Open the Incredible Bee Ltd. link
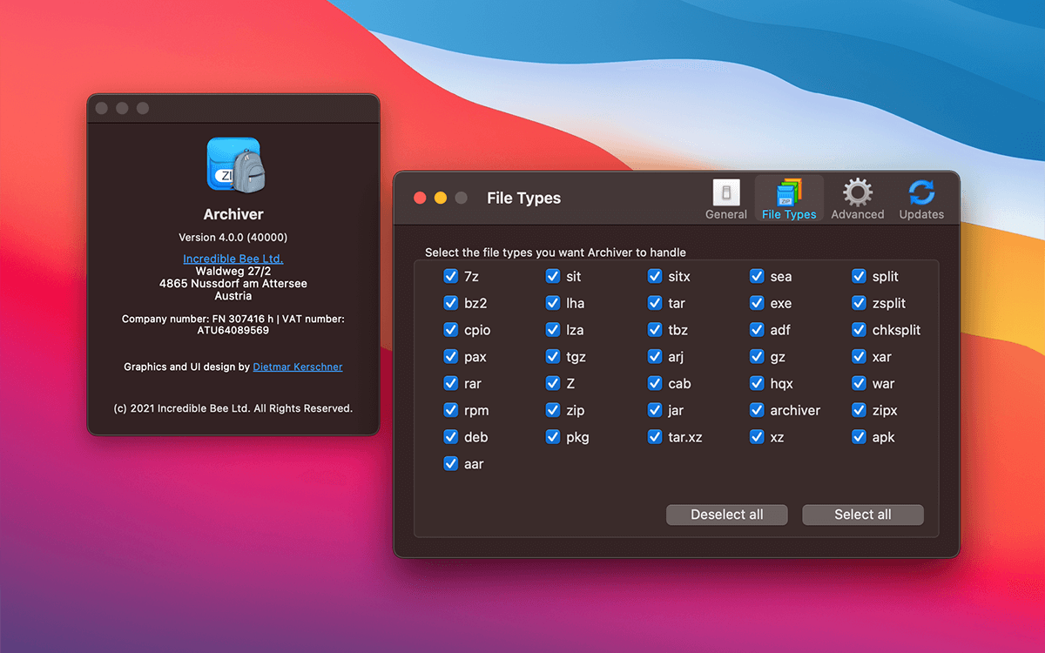This screenshot has width=1045, height=653. pyautogui.click(x=233, y=259)
